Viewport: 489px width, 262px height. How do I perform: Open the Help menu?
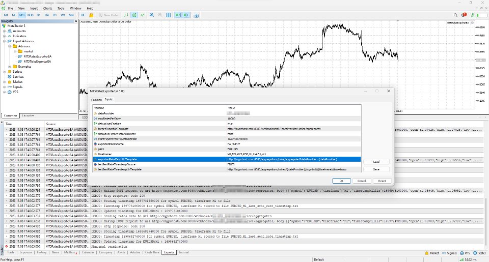pyautogui.click(x=90, y=9)
